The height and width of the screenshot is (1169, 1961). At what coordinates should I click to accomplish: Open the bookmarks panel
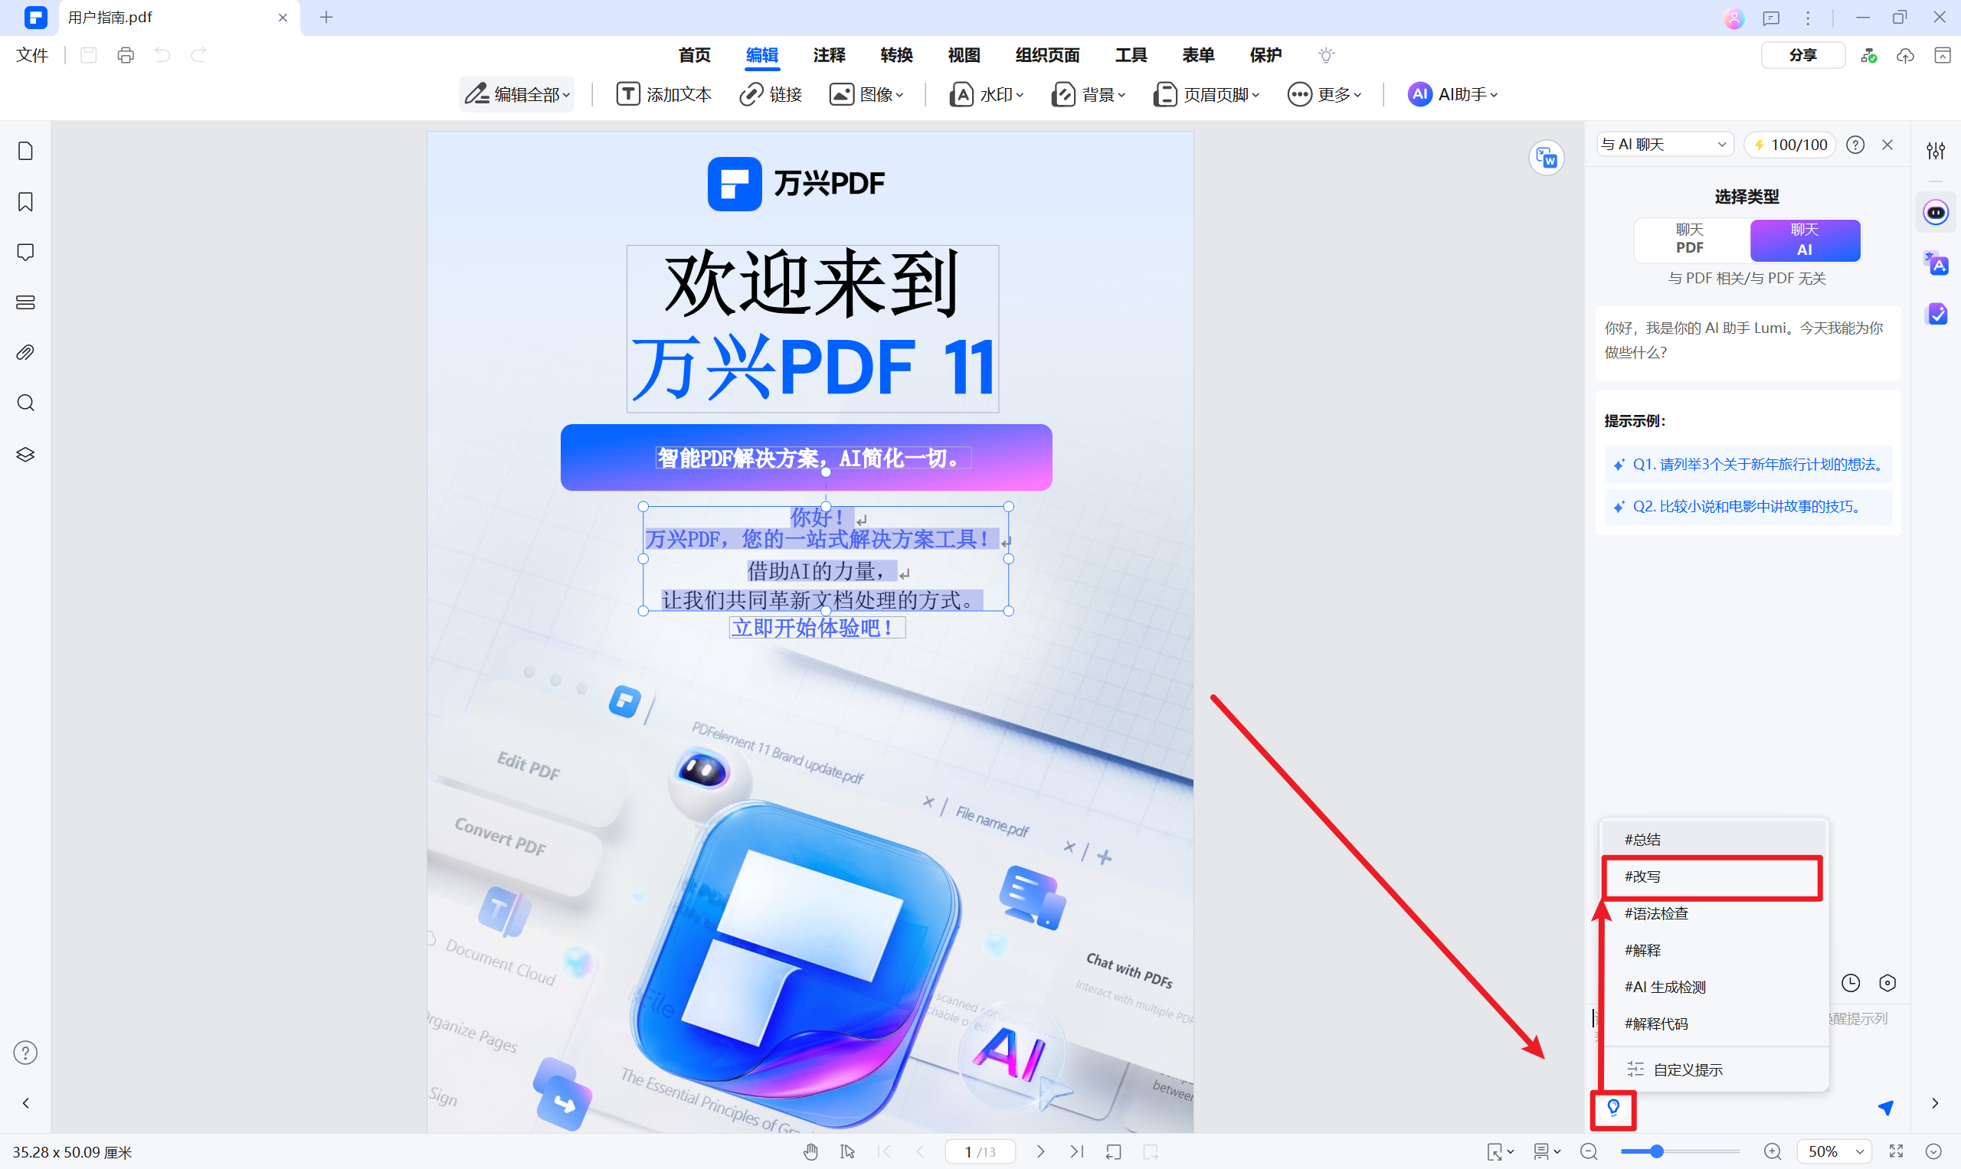(25, 201)
